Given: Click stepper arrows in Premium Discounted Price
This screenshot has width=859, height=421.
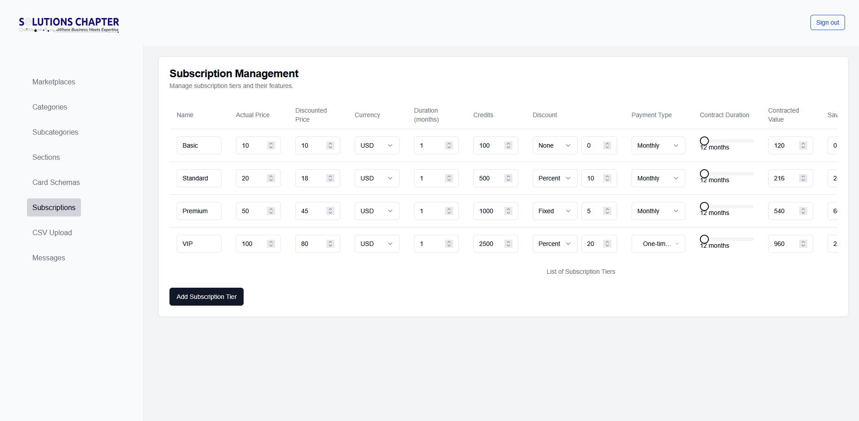Looking at the screenshot, I should pos(330,211).
